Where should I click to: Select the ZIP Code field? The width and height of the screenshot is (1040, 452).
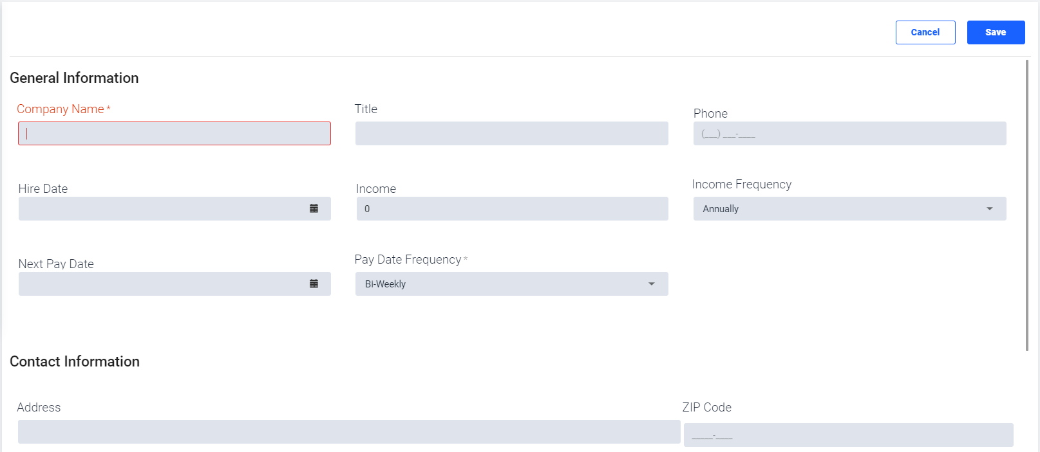point(849,435)
